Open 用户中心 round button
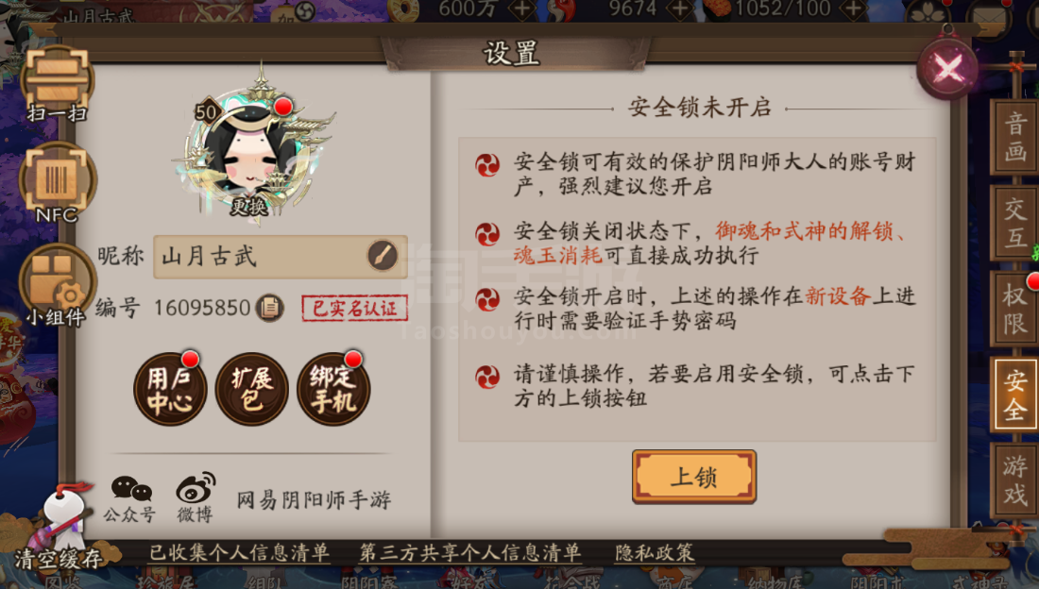The image size is (1039, 589). pyautogui.click(x=170, y=388)
